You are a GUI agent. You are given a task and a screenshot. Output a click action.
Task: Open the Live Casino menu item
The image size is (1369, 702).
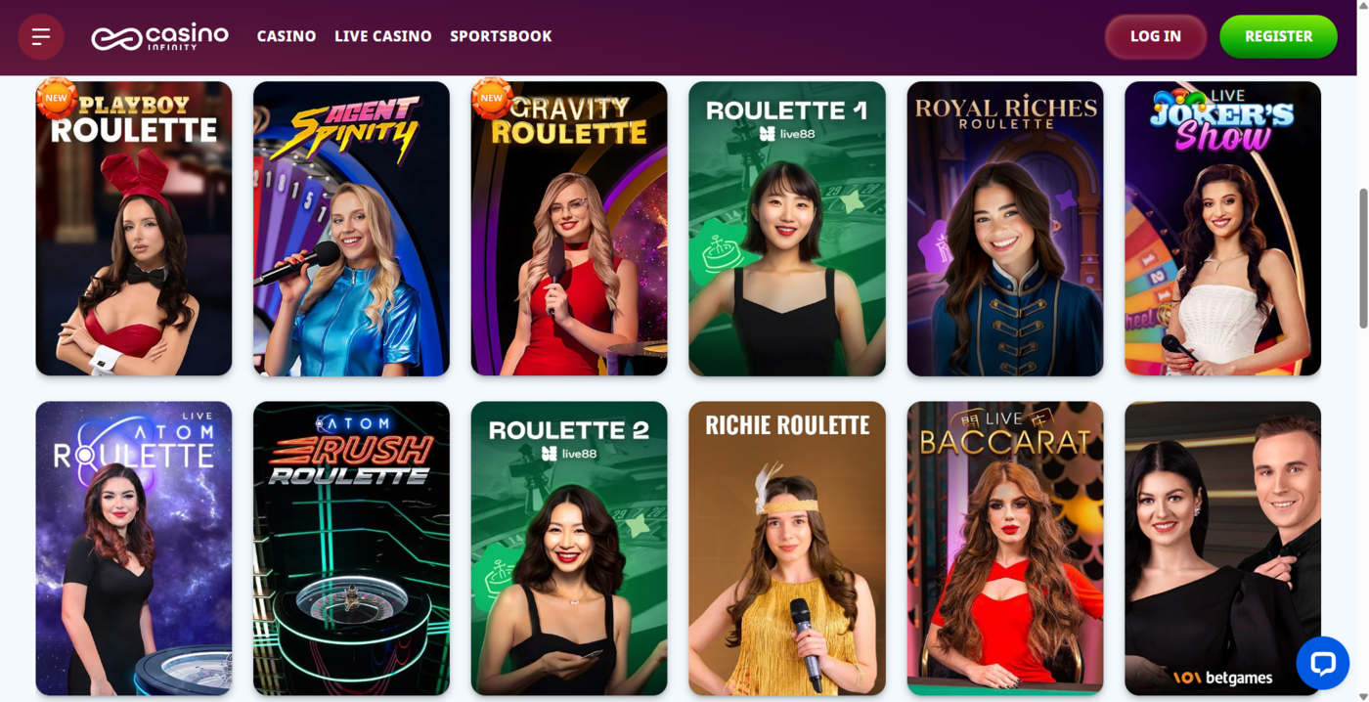(383, 36)
